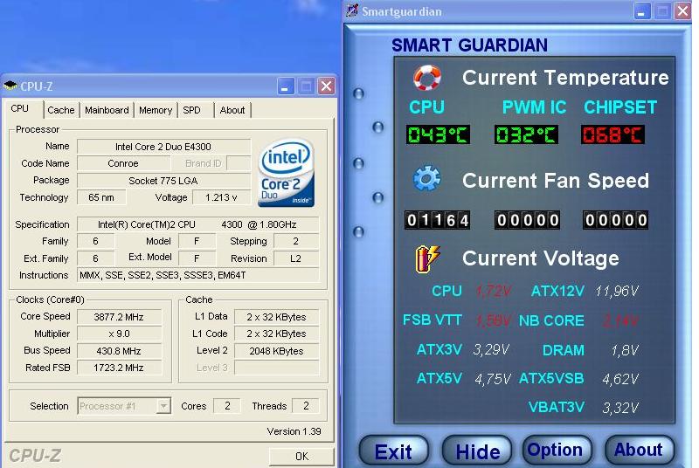Screen dimensions: 699x468
Task: Click the Technology value 65 nm
Action: (101, 197)
